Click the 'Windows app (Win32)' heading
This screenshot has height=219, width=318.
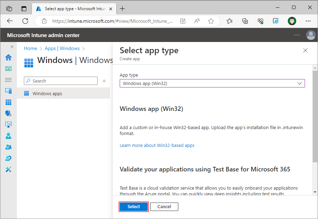click(x=151, y=109)
